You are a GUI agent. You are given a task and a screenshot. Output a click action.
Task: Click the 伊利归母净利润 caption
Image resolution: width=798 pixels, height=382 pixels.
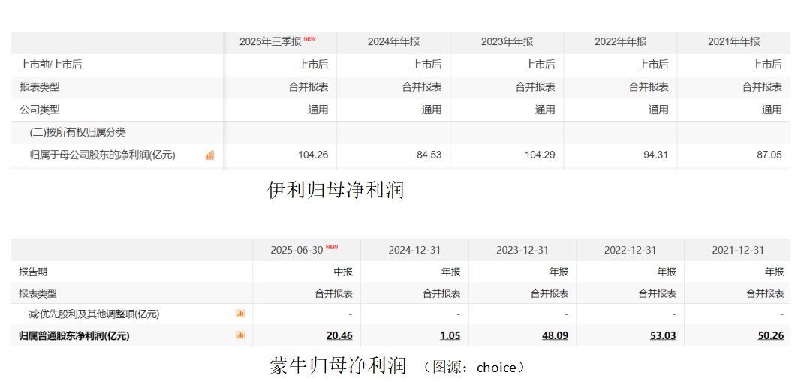point(336,190)
